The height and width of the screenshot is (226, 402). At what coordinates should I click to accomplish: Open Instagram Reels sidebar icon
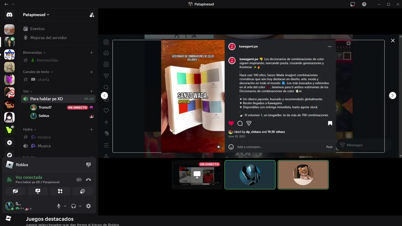(106, 64)
